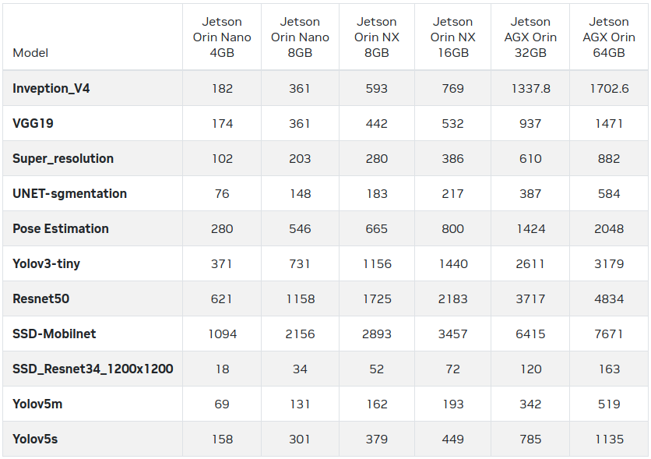Image resolution: width=651 pixels, height=459 pixels.
Task: Click the Yolov5m model name
Action: click(x=36, y=404)
